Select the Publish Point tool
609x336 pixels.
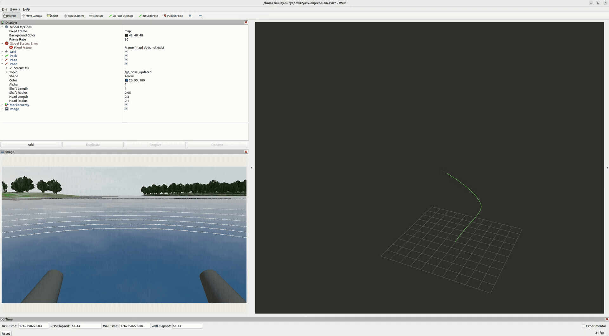[x=173, y=16]
